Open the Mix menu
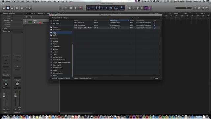Viewport: 211px width, 119px height. point(49,1)
